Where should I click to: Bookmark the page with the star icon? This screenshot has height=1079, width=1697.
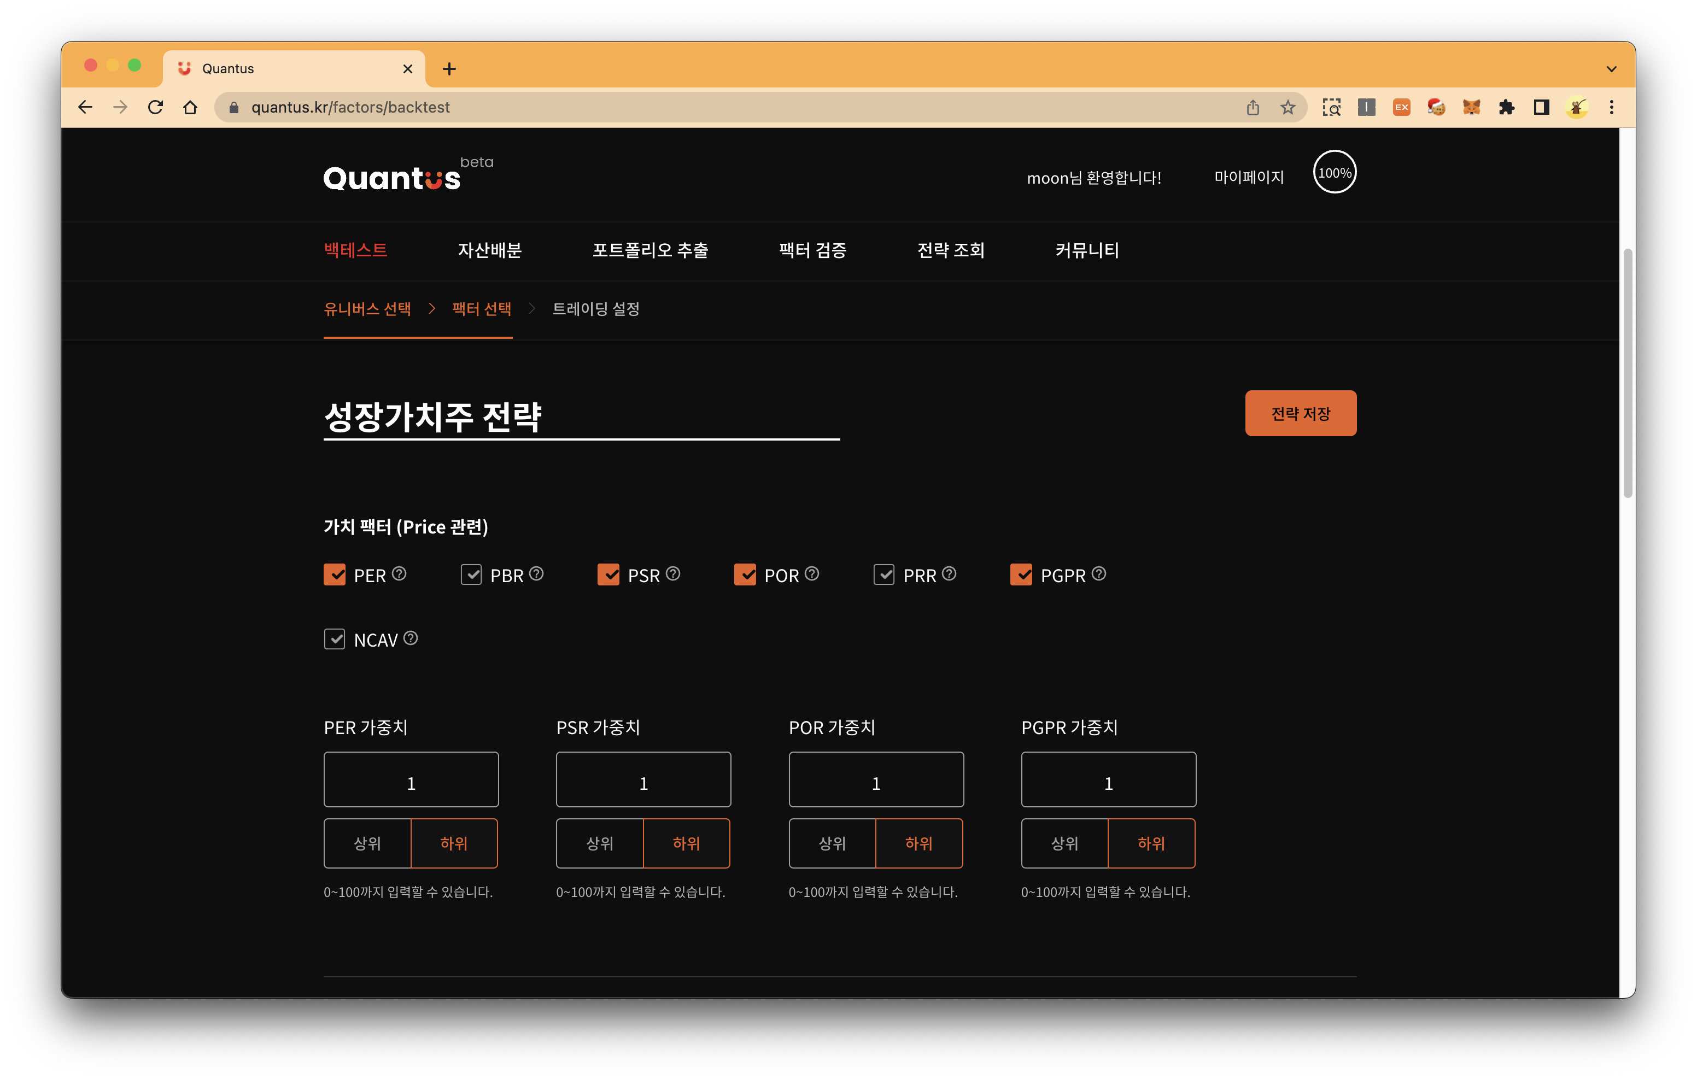click(x=1287, y=107)
